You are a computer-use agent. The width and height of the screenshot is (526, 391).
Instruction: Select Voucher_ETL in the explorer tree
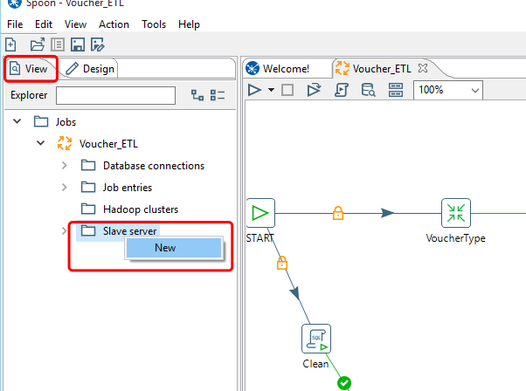[108, 144]
